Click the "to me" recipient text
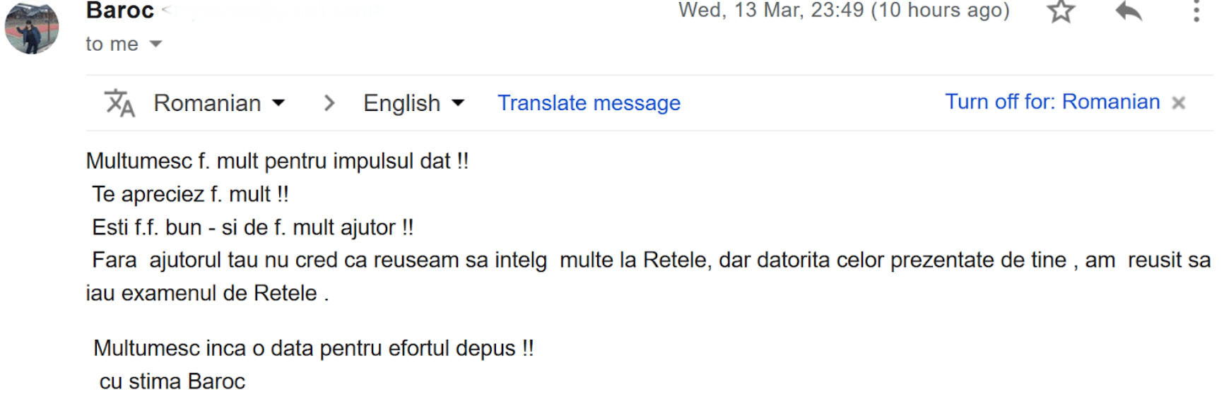Image resolution: width=1224 pixels, height=399 pixels. click(x=112, y=44)
